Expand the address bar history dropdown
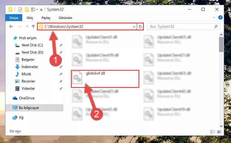231x143 pixels. tap(134, 27)
